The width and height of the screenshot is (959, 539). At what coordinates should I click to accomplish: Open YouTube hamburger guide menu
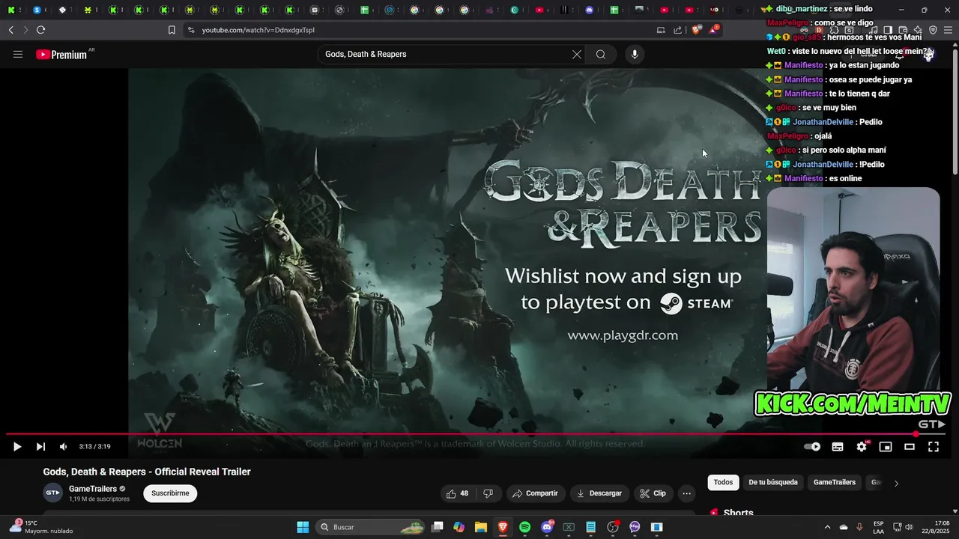[18, 54]
